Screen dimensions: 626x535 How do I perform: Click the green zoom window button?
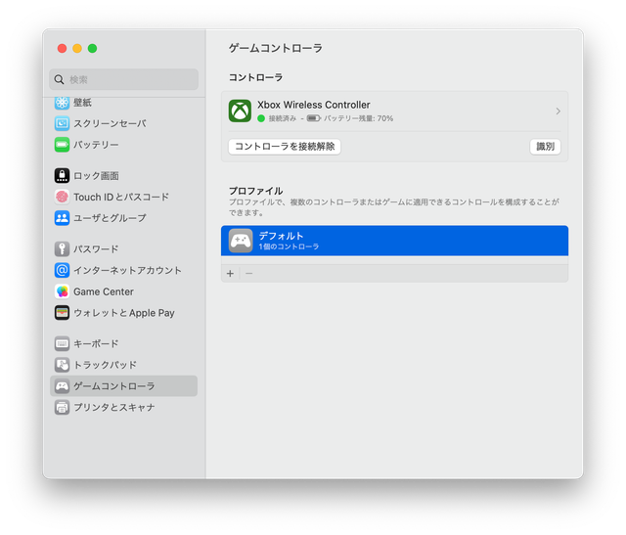click(92, 48)
